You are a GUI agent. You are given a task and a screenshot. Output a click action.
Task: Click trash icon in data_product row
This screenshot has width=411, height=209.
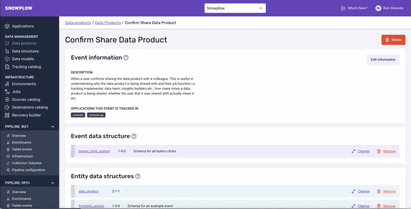pyautogui.click(x=379, y=191)
